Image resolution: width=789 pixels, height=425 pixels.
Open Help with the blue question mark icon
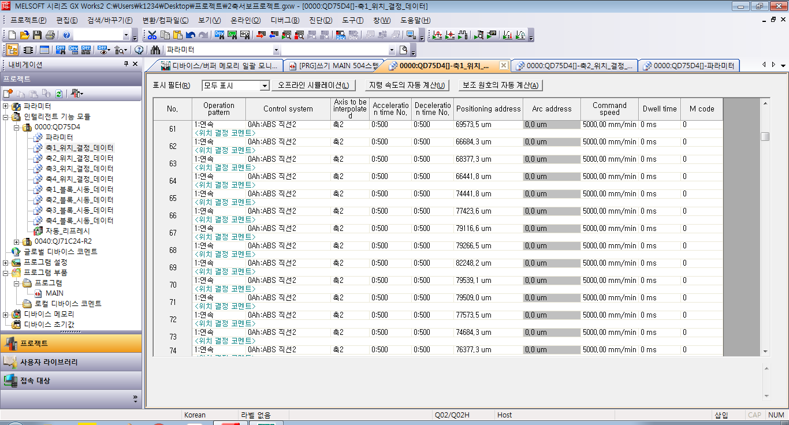67,35
